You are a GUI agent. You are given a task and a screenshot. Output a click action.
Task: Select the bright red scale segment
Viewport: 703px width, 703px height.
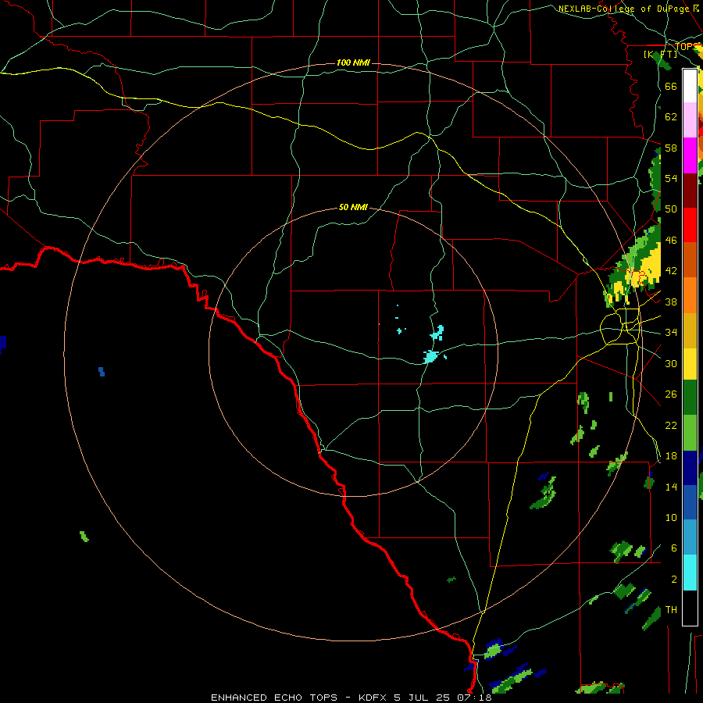(x=690, y=225)
